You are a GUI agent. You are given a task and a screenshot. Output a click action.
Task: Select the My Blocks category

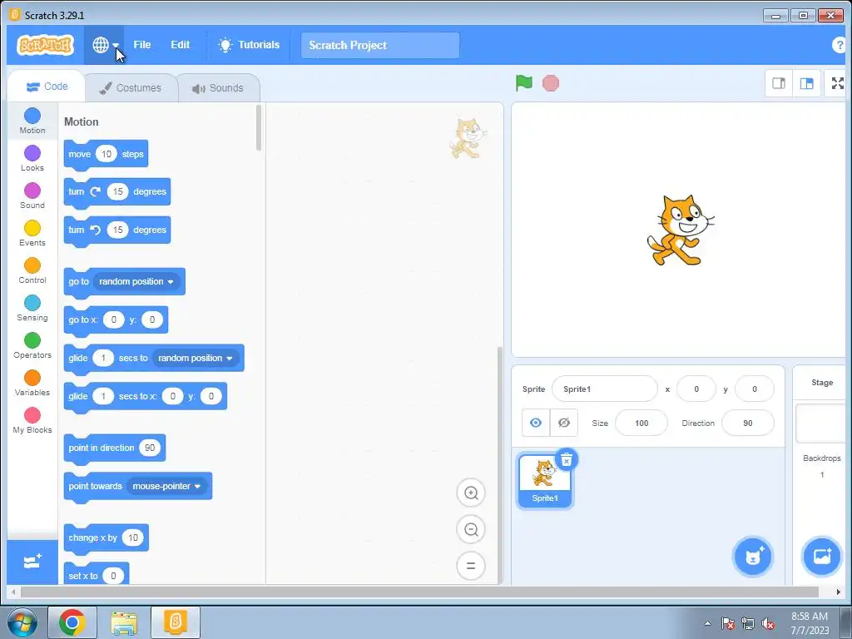point(32,420)
